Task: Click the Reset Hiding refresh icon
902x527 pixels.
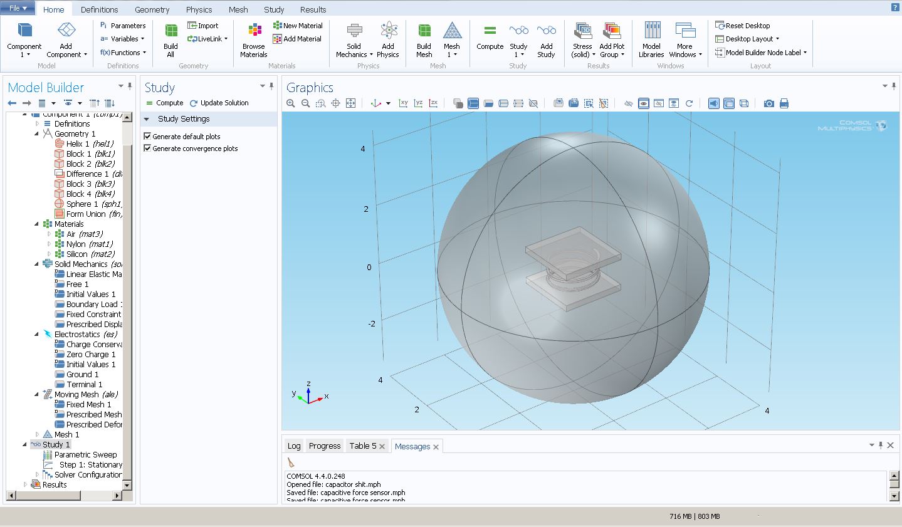Action: click(x=689, y=103)
